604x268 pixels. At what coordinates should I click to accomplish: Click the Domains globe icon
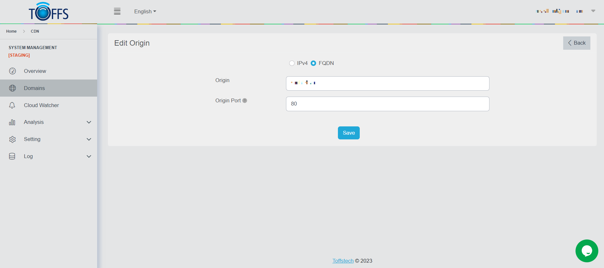pyautogui.click(x=12, y=88)
